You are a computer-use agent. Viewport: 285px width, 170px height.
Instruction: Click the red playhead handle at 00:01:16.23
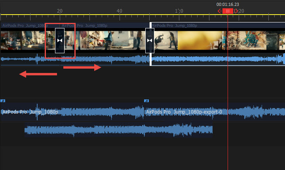click(x=228, y=11)
